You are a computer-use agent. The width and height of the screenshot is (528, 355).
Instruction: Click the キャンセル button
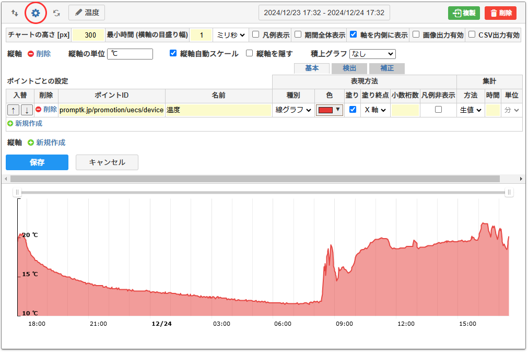click(107, 162)
